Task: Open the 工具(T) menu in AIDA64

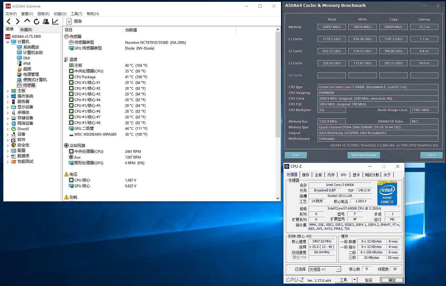Action: click(x=76, y=14)
